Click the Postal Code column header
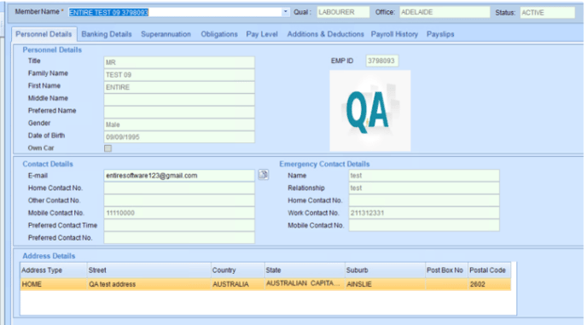 489,270
